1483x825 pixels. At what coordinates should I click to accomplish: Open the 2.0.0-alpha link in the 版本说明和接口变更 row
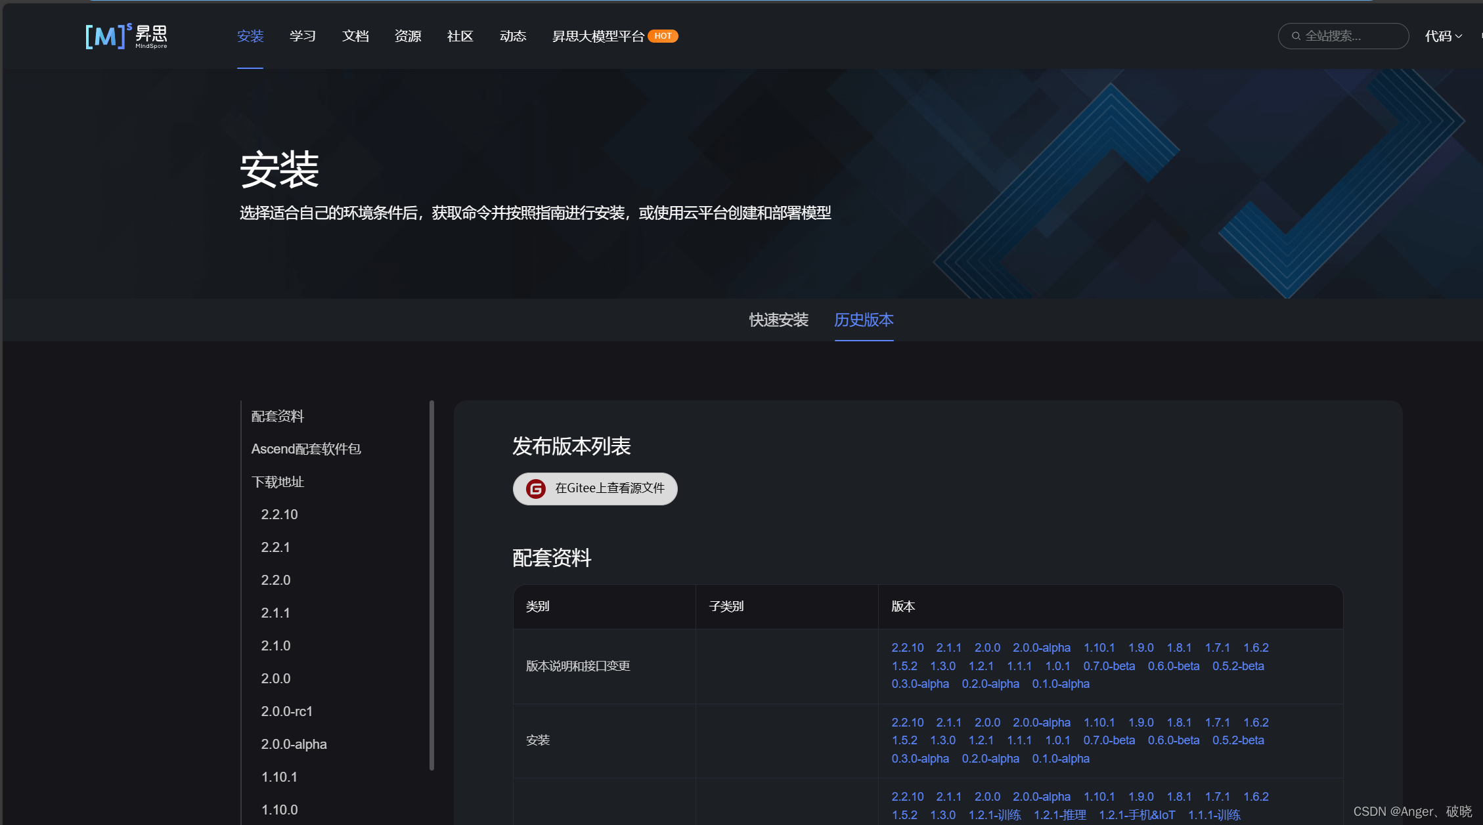(x=1041, y=648)
